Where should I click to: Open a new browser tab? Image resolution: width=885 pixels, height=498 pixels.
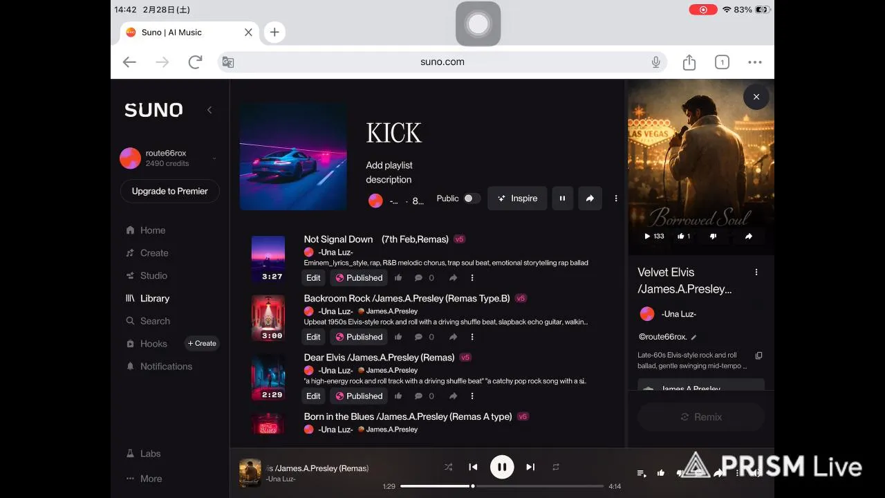click(x=274, y=32)
